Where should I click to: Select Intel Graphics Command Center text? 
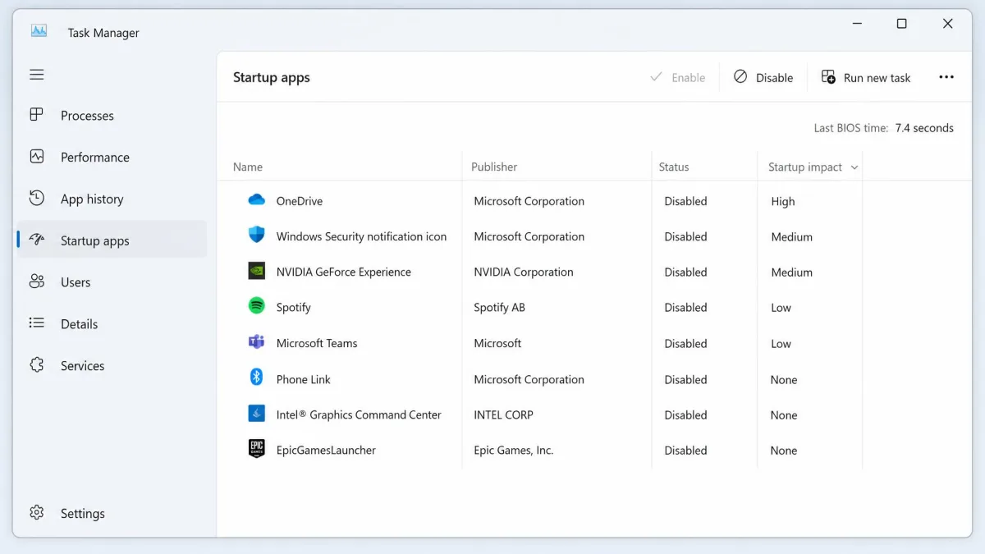[x=359, y=414]
